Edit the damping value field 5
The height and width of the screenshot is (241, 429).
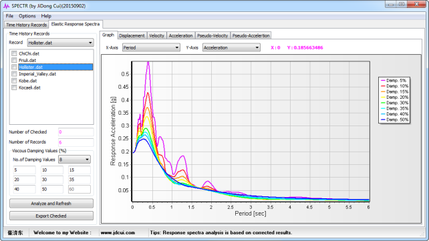pyautogui.click(x=24, y=170)
